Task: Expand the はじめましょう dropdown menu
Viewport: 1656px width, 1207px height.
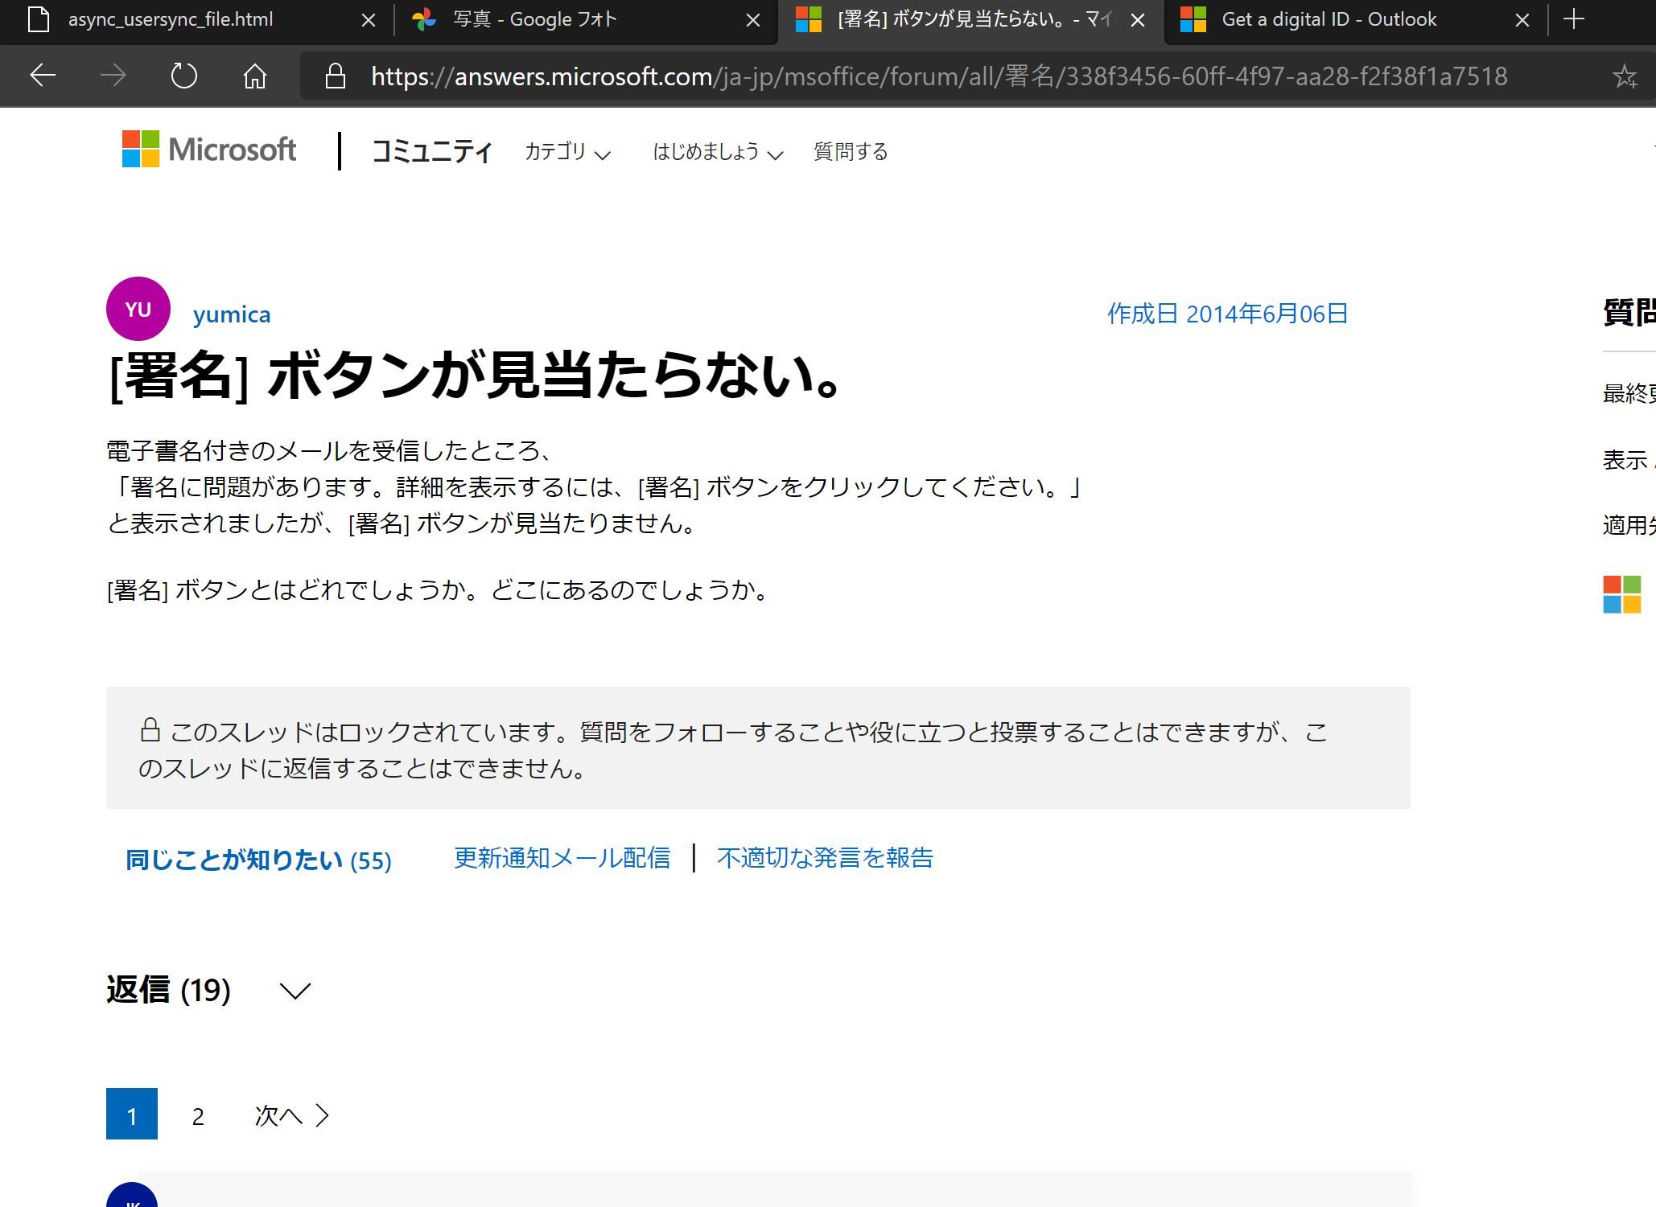Action: coord(718,151)
